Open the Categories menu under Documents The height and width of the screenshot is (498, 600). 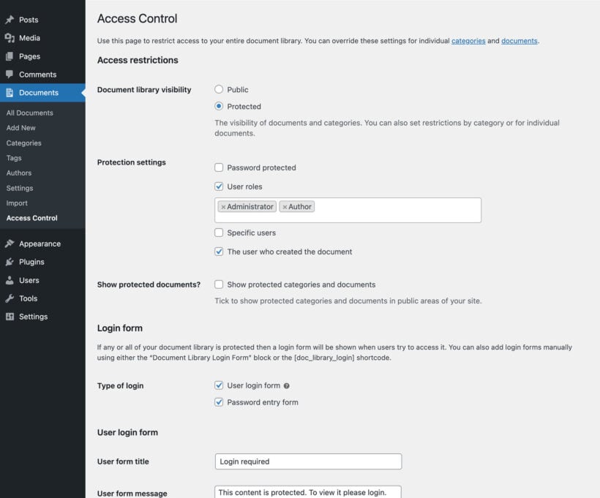pyautogui.click(x=24, y=143)
